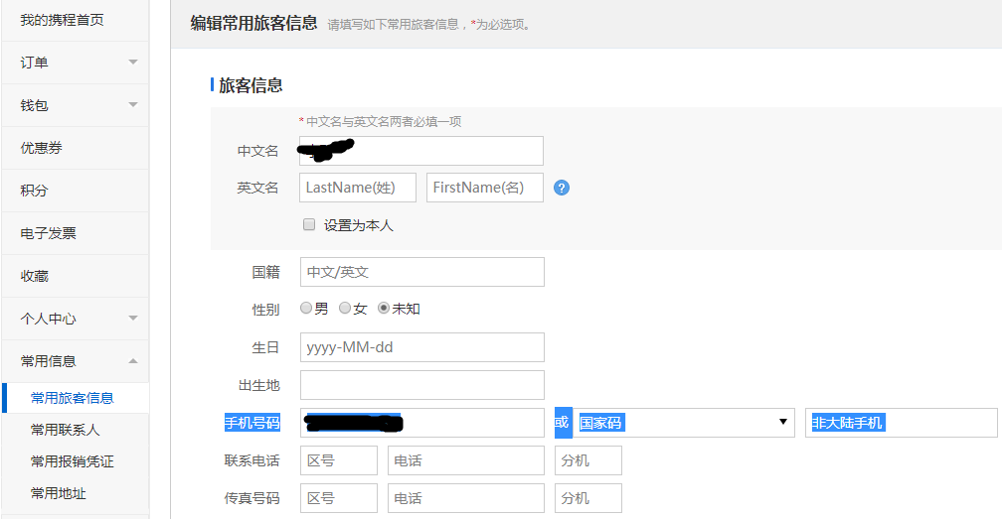Open the 国家码 country code dropdown
Image resolution: width=1002 pixels, height=519 pixels.
[x=684, y=423]
